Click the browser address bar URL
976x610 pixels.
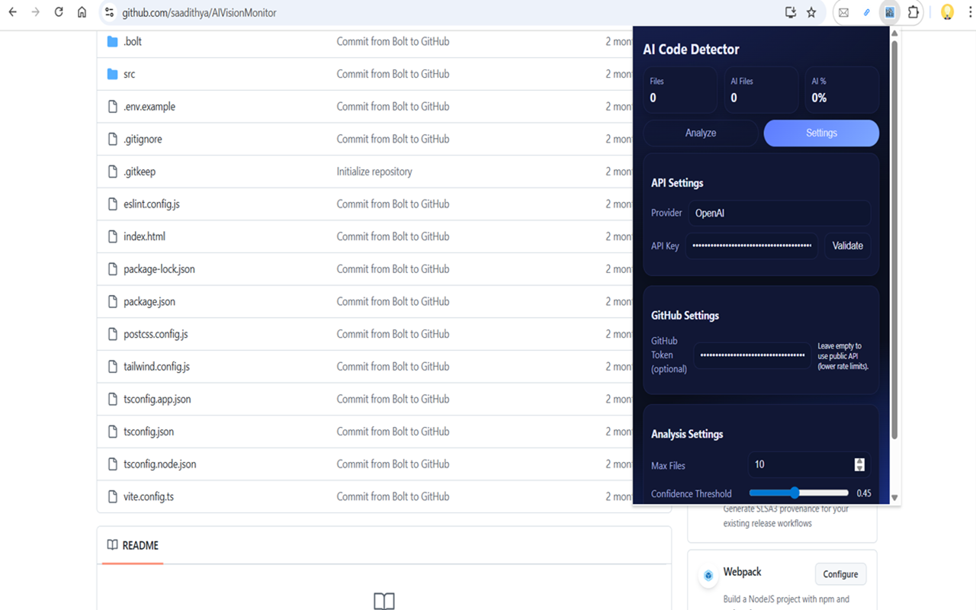pos(200,13)
